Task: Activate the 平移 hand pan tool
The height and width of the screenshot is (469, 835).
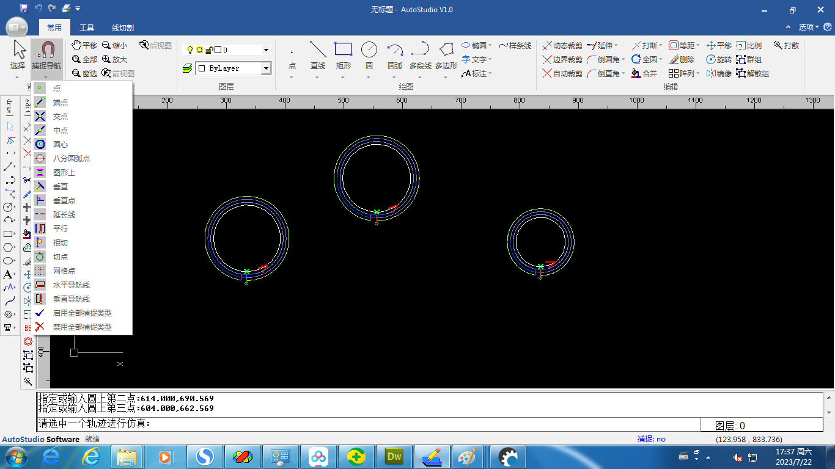Action: point(84,45)
